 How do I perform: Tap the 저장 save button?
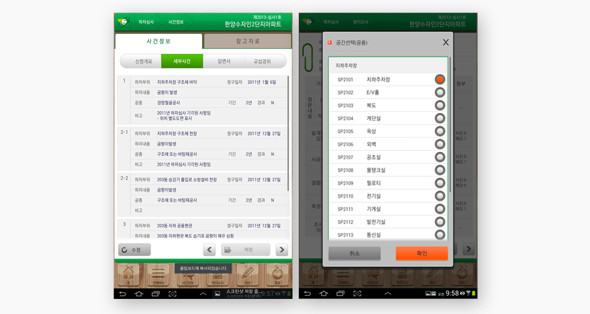[x=245, y=249]
